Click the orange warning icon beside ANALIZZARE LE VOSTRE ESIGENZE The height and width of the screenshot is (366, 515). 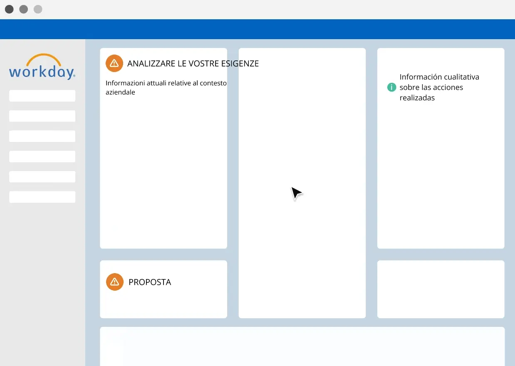114,63
